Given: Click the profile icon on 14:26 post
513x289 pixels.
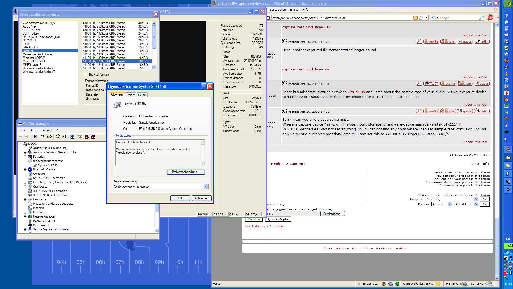Looking at the screenshot, I should click(x=431, y=41).
